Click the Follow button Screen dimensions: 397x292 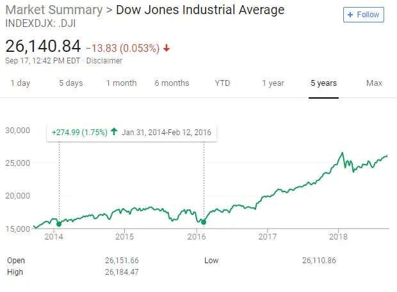tap(363, 14)
